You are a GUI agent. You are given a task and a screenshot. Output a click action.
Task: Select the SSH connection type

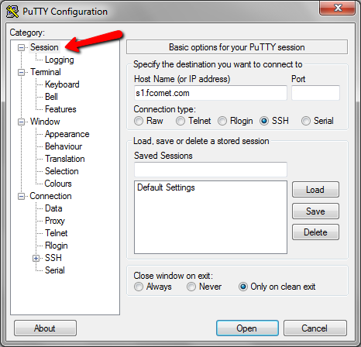(264, 121)
